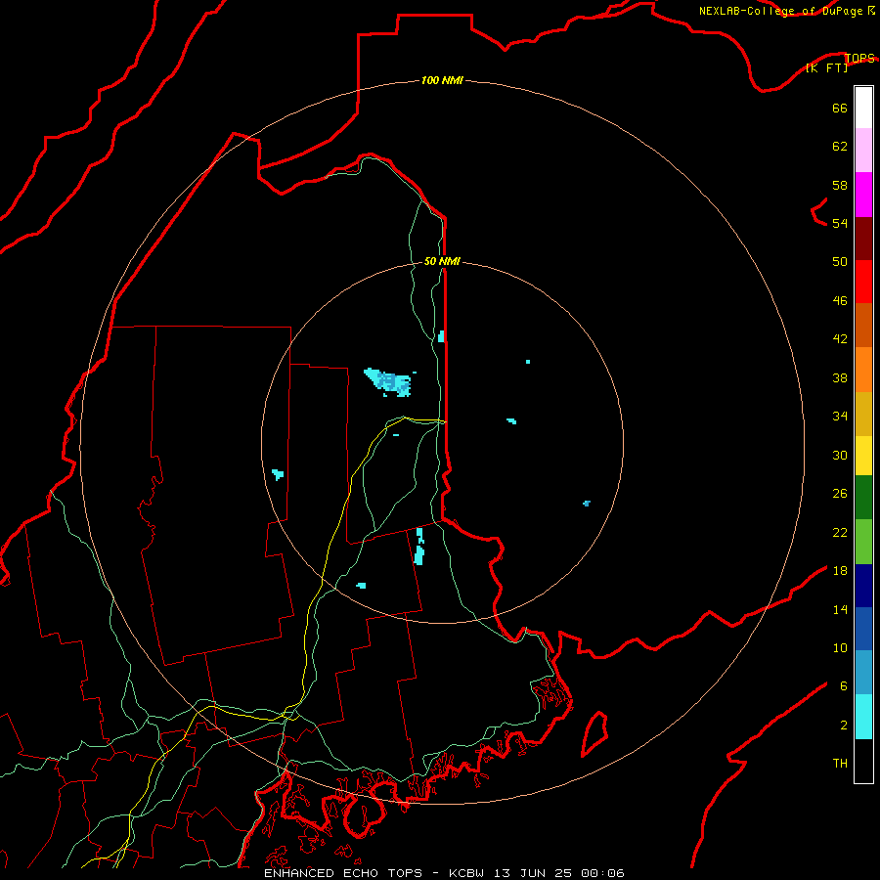Viewport: 880px width, 880px height.
Task: Click the legend value 62
Action: (x=840, y=147)
